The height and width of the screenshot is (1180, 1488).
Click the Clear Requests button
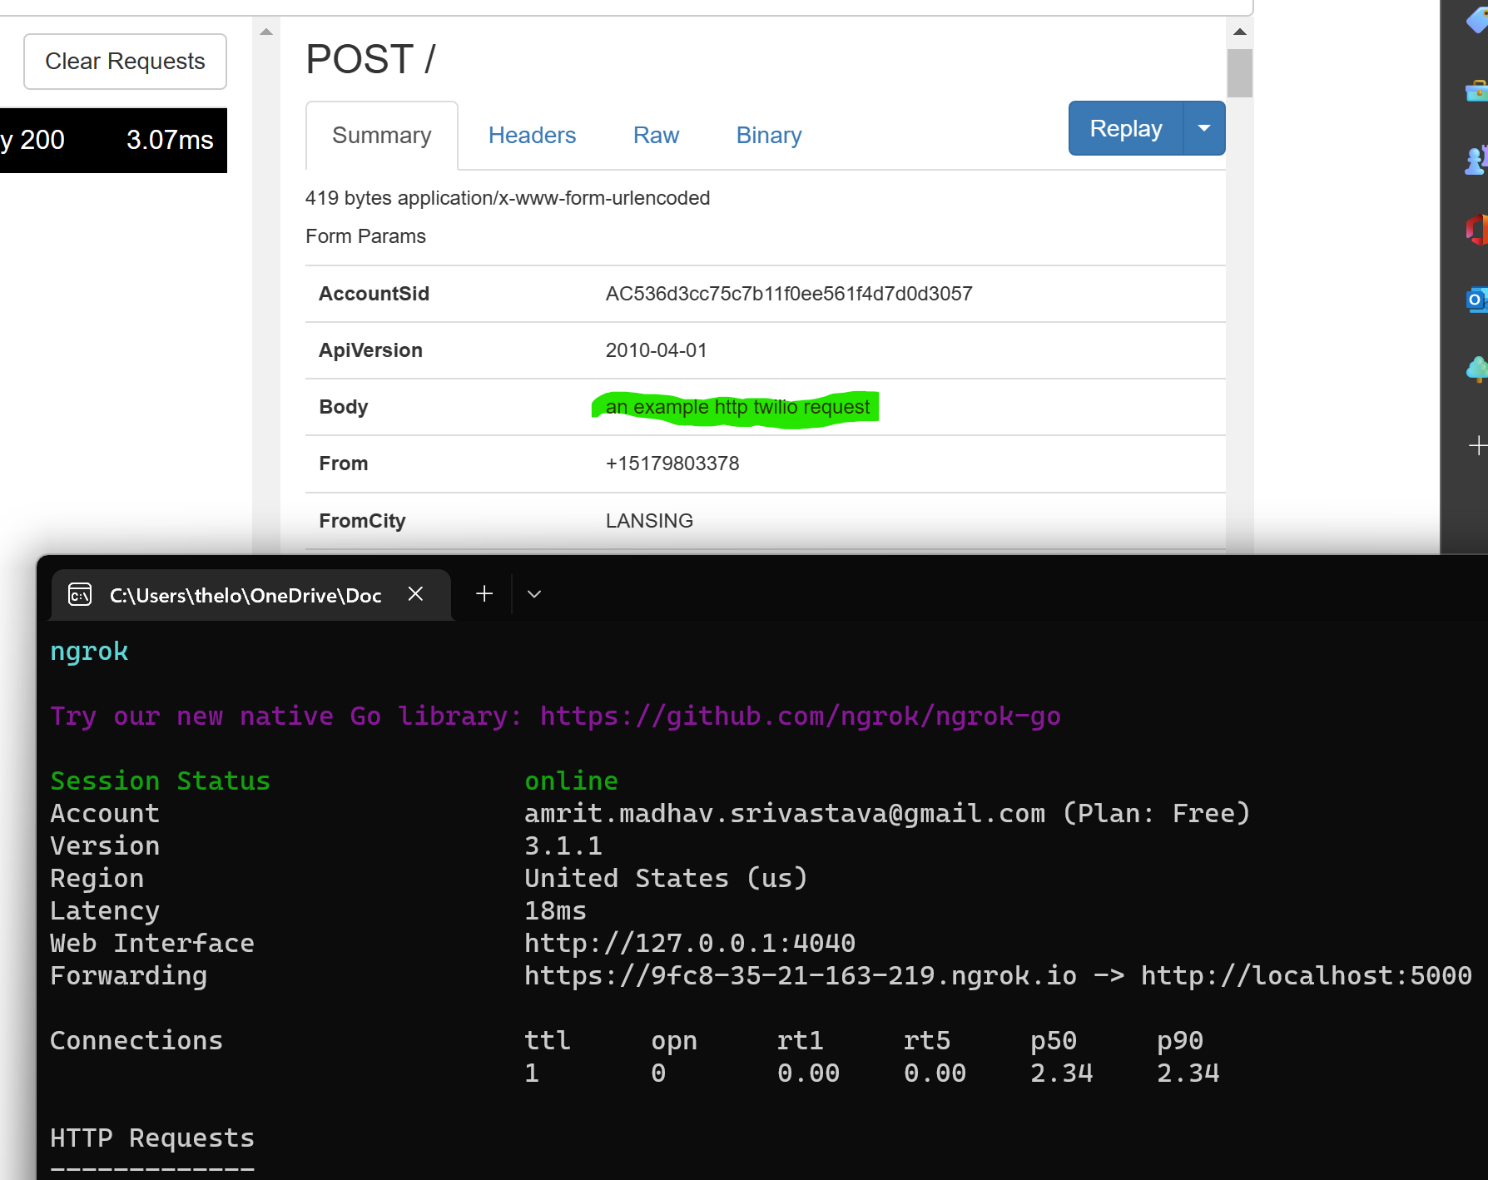125,62
